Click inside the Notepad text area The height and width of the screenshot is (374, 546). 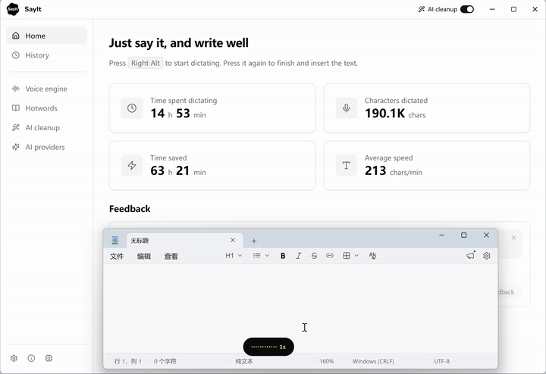(300, 308)
